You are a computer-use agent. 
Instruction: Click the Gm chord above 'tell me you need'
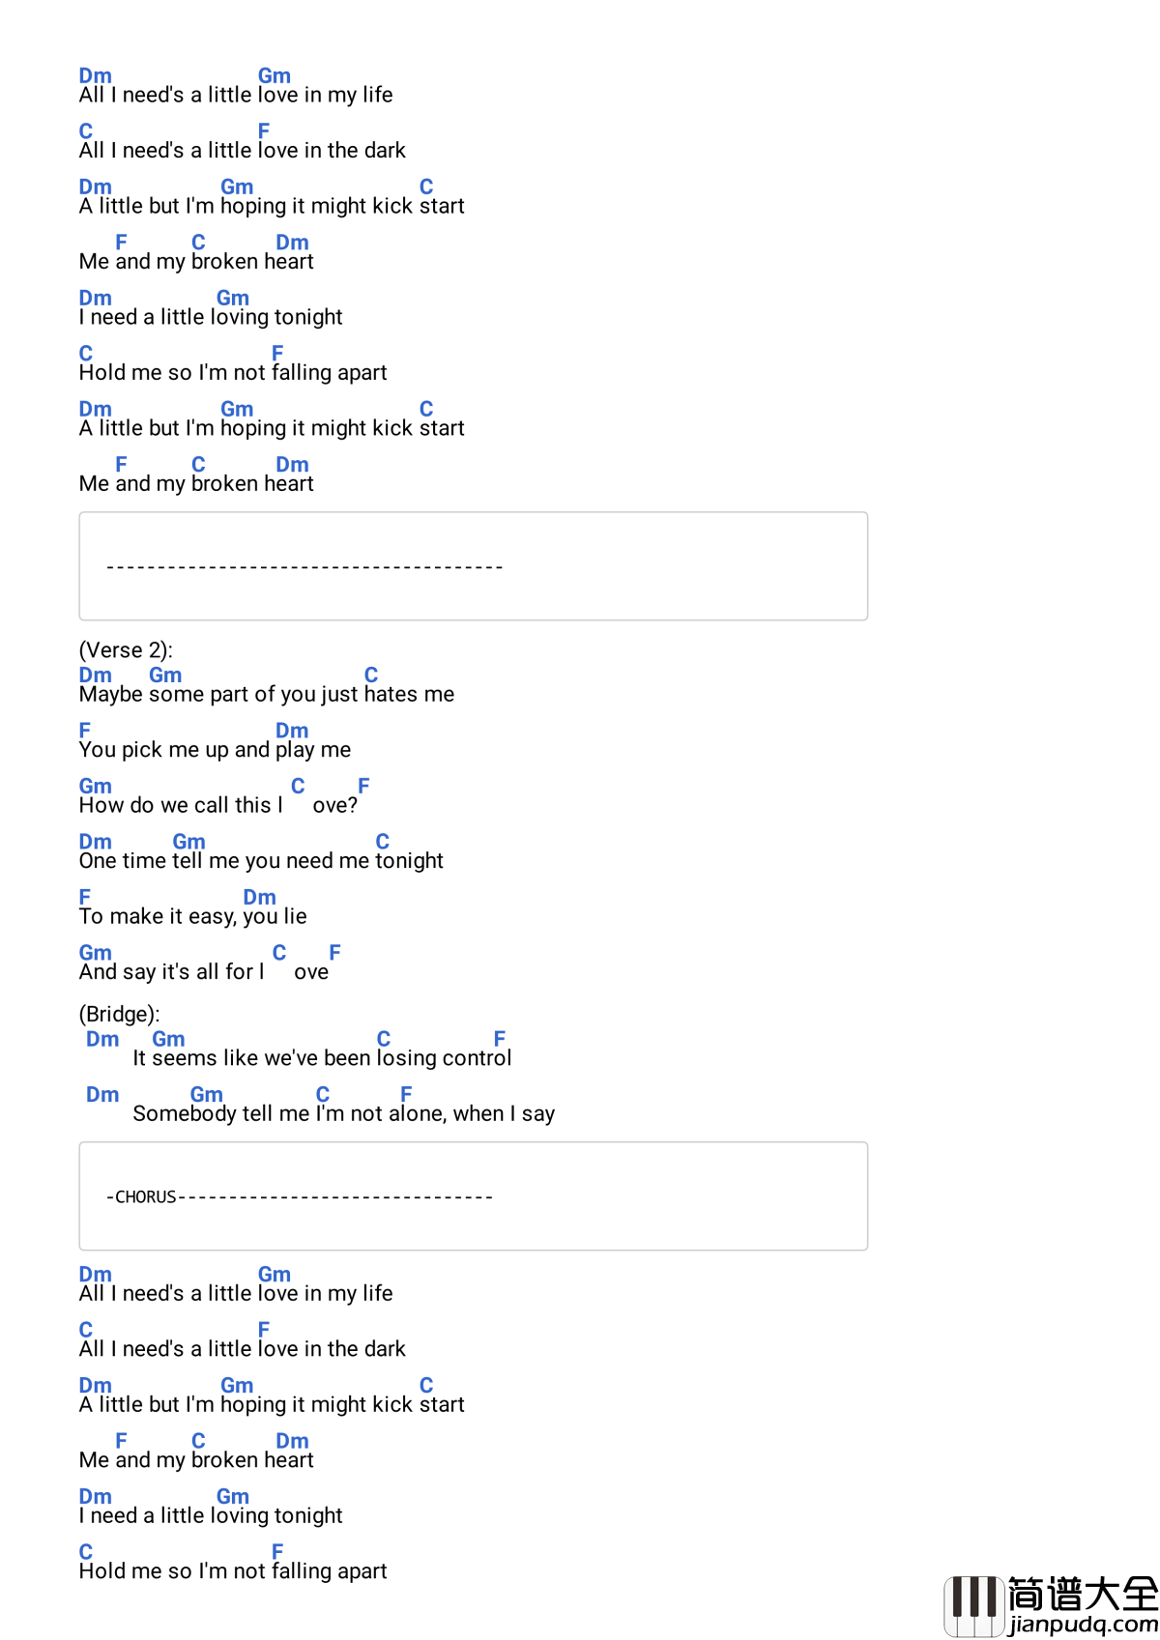click(x=188, y=842)
